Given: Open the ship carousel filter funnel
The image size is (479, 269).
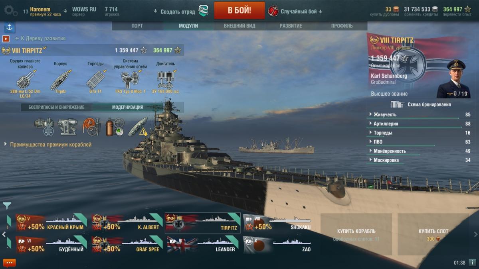Looking at the screenshot, I should 7,206.
